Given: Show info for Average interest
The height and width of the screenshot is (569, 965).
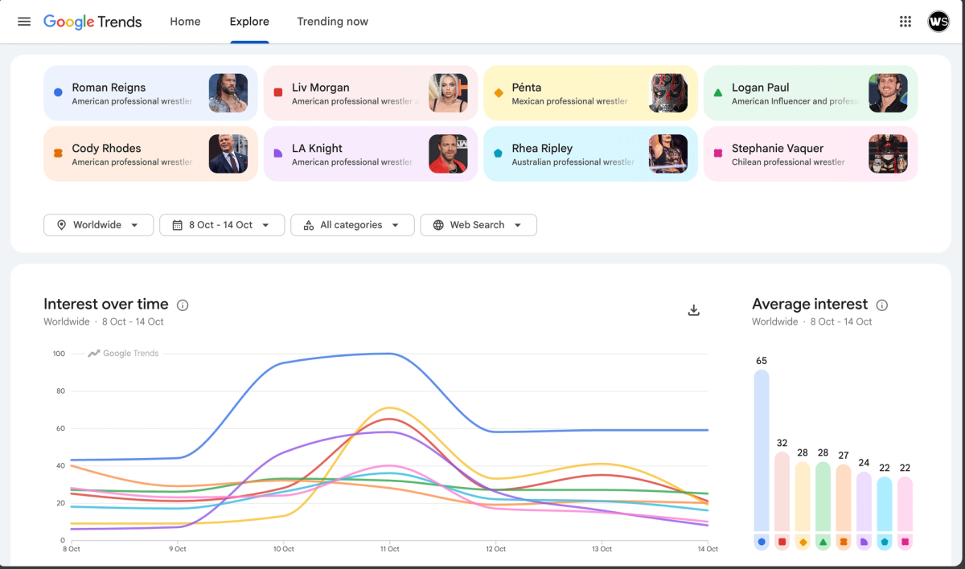Looking at the screenshot, I should click(x=882, y=305).
